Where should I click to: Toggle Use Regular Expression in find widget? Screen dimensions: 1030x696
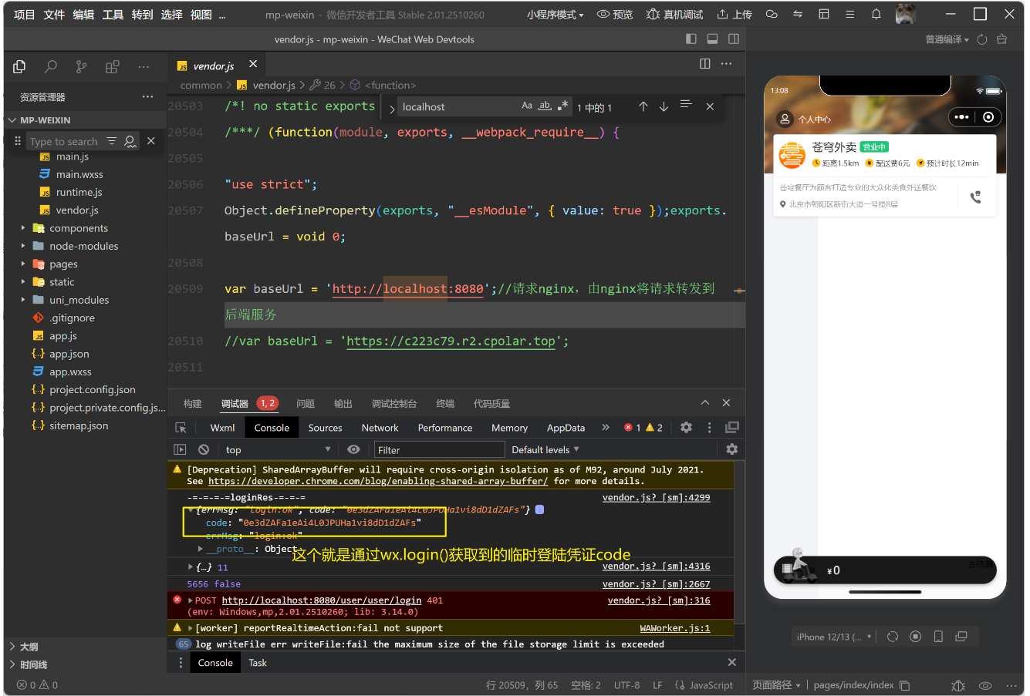pos(563,106)
